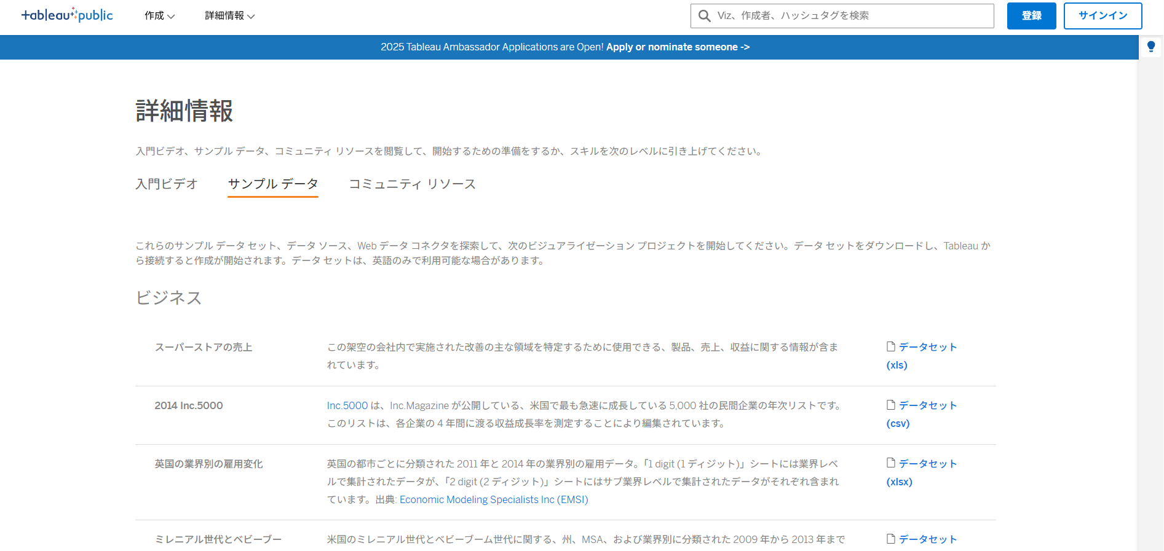This screenshot has height=551, width=1164.
Task: Switch to the 入門ビデオ tab
Action: [x=167, y=184]
